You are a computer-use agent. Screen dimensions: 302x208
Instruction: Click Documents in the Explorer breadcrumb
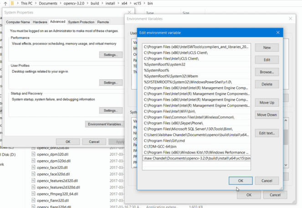point(48,3)
